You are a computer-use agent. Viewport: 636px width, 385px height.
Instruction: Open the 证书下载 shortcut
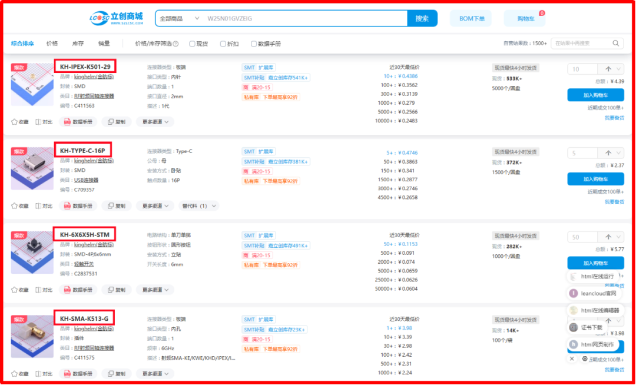click(587, 327)
